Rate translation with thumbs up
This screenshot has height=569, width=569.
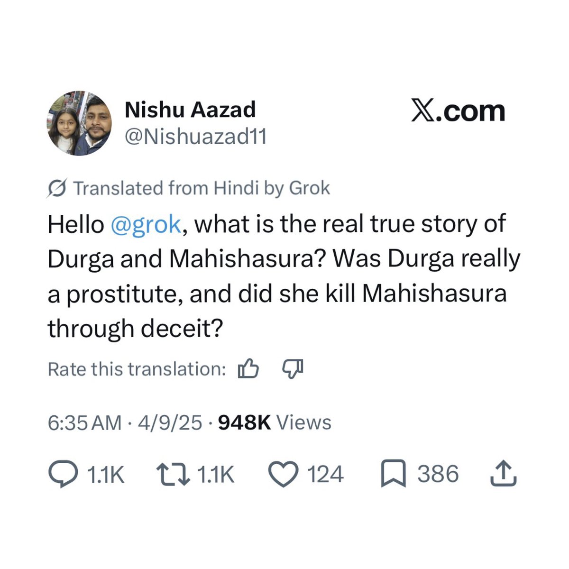248,369
